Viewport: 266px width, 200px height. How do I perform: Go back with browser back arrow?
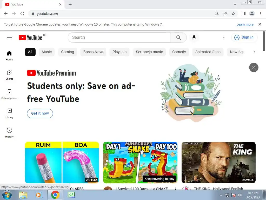click(6, 14)
